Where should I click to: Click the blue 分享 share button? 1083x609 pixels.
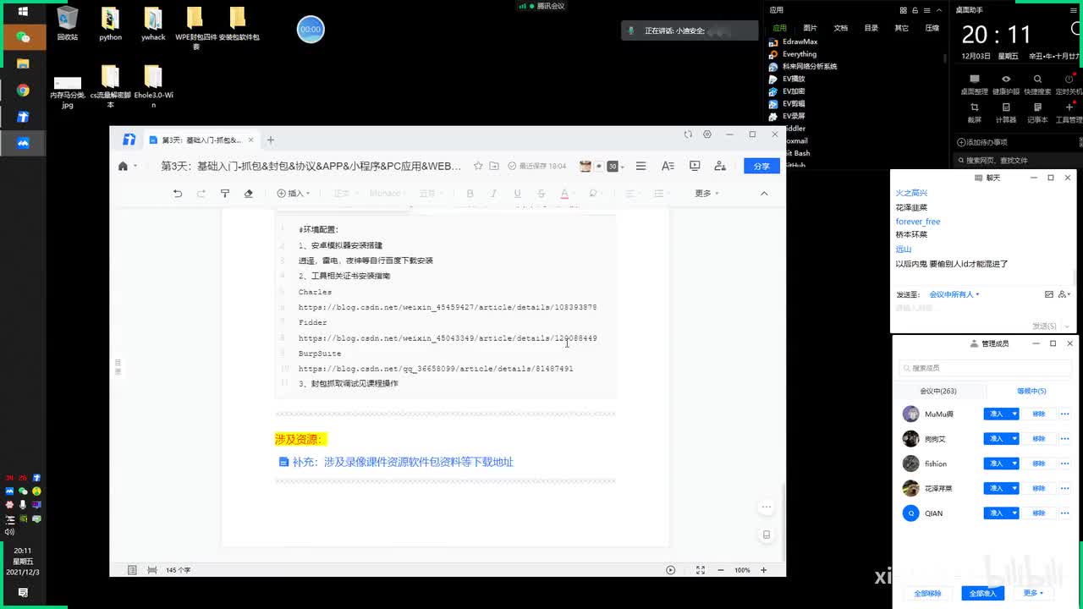pos(761,166)
